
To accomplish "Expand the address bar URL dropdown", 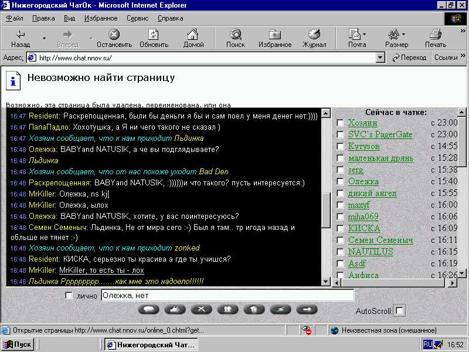I will 380,57.
